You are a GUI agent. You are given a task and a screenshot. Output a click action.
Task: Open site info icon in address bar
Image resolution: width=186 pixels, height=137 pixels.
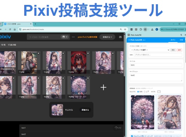point(20,29)
